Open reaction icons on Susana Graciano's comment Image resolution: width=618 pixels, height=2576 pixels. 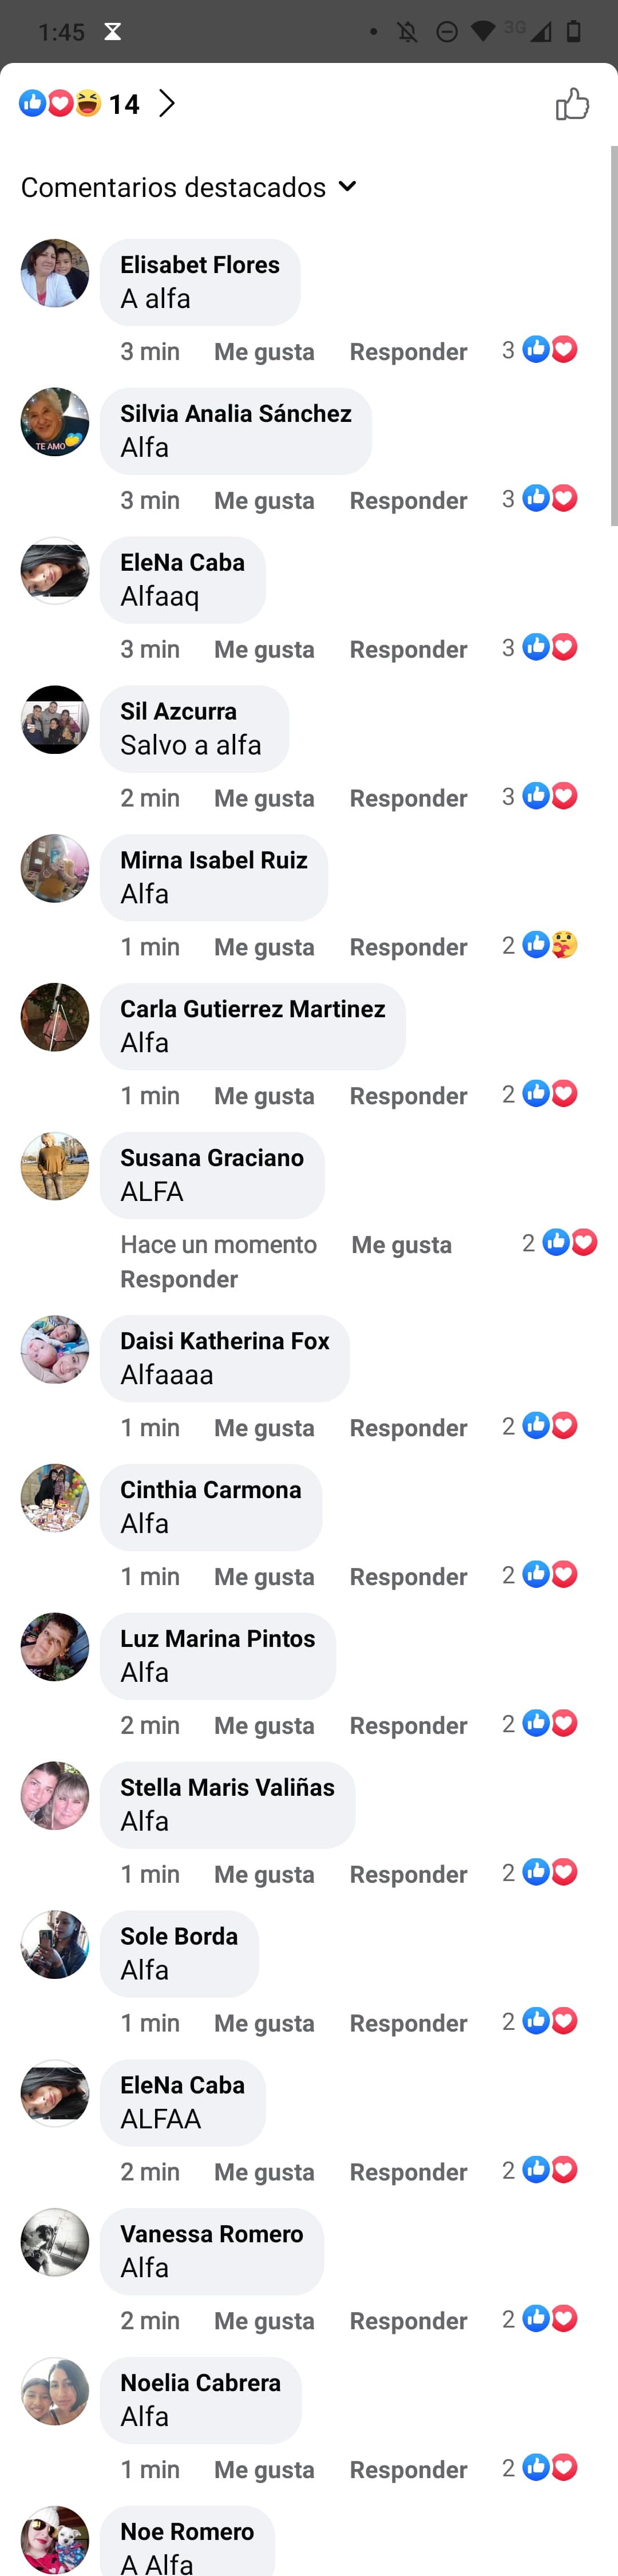coord(560,1243)
